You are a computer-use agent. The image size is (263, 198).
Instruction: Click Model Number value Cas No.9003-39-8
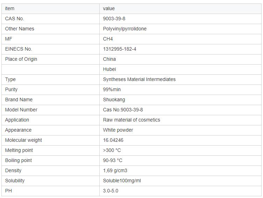click(123, 110)
